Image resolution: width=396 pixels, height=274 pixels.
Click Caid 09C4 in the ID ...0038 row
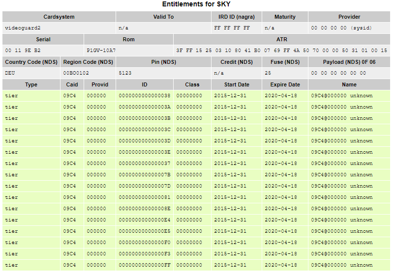tap(69, 96)
